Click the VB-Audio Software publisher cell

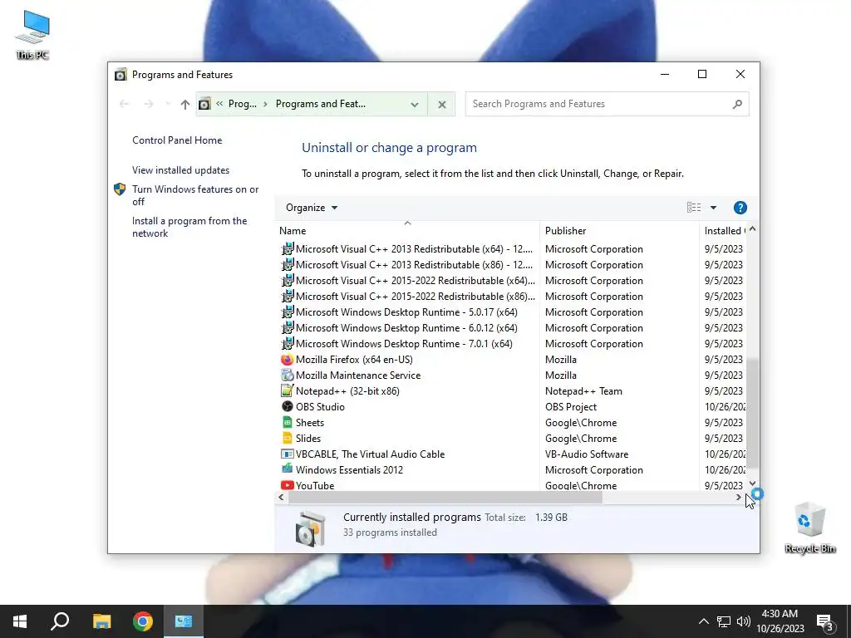tap(586, 454)
